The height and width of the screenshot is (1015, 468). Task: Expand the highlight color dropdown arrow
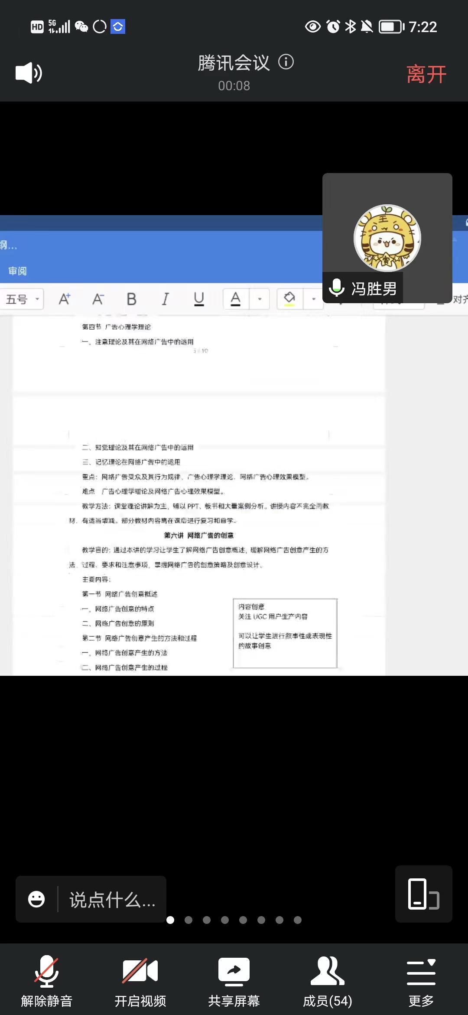[314, 299]
